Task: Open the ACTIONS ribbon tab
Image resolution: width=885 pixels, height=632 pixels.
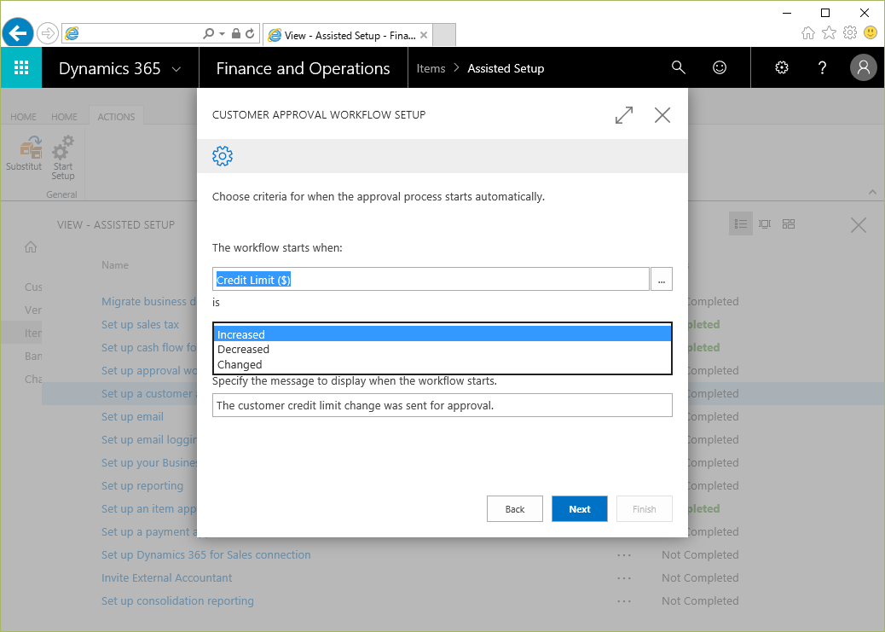Action: [x=116, y=117]
